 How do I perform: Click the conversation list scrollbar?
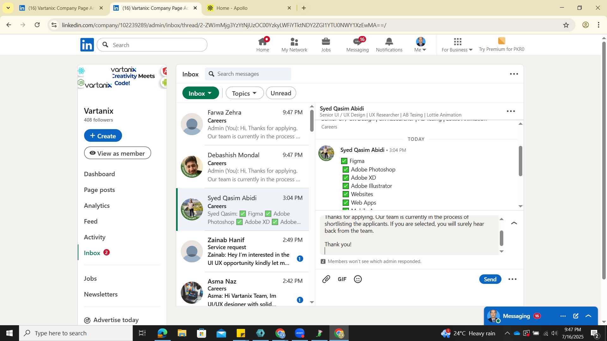(312, 120)
